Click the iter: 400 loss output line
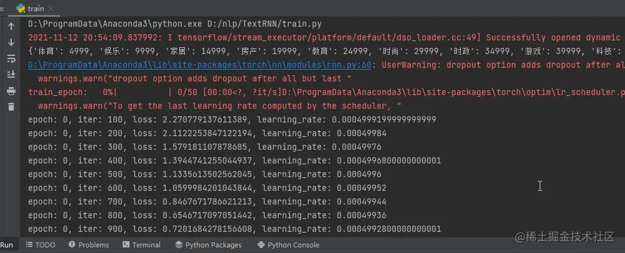Screen dimensions: 625x253 click(234, 161)
